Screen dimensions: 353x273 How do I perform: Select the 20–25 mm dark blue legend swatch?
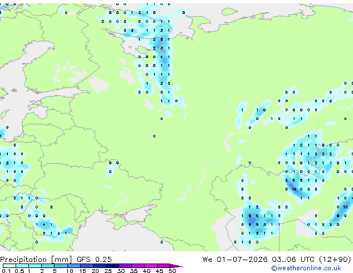click(x=99, y=266)
